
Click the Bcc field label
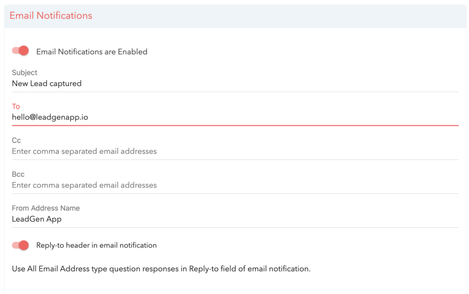tap(18, 174)
